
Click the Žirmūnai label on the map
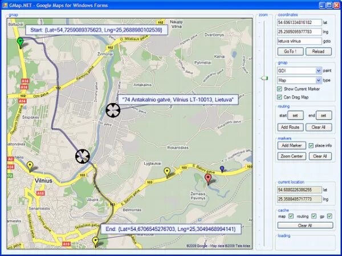tap(105, 54)
